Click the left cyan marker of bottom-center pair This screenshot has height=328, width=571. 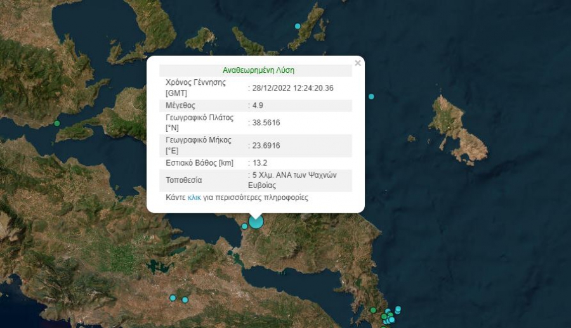tap(173, 298)
